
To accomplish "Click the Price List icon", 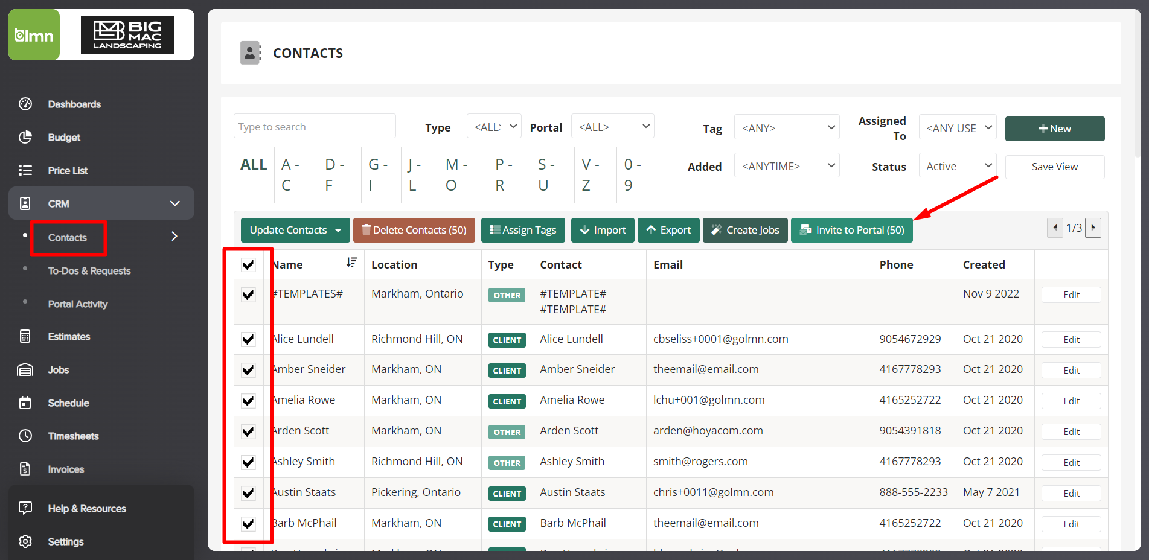I will coord(25,170).
